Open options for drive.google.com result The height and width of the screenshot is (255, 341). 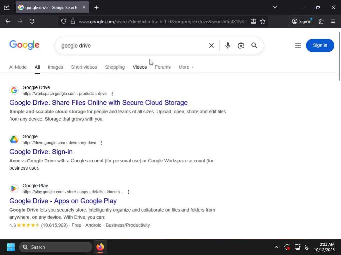pyautogui.click(x=101, y=143)
